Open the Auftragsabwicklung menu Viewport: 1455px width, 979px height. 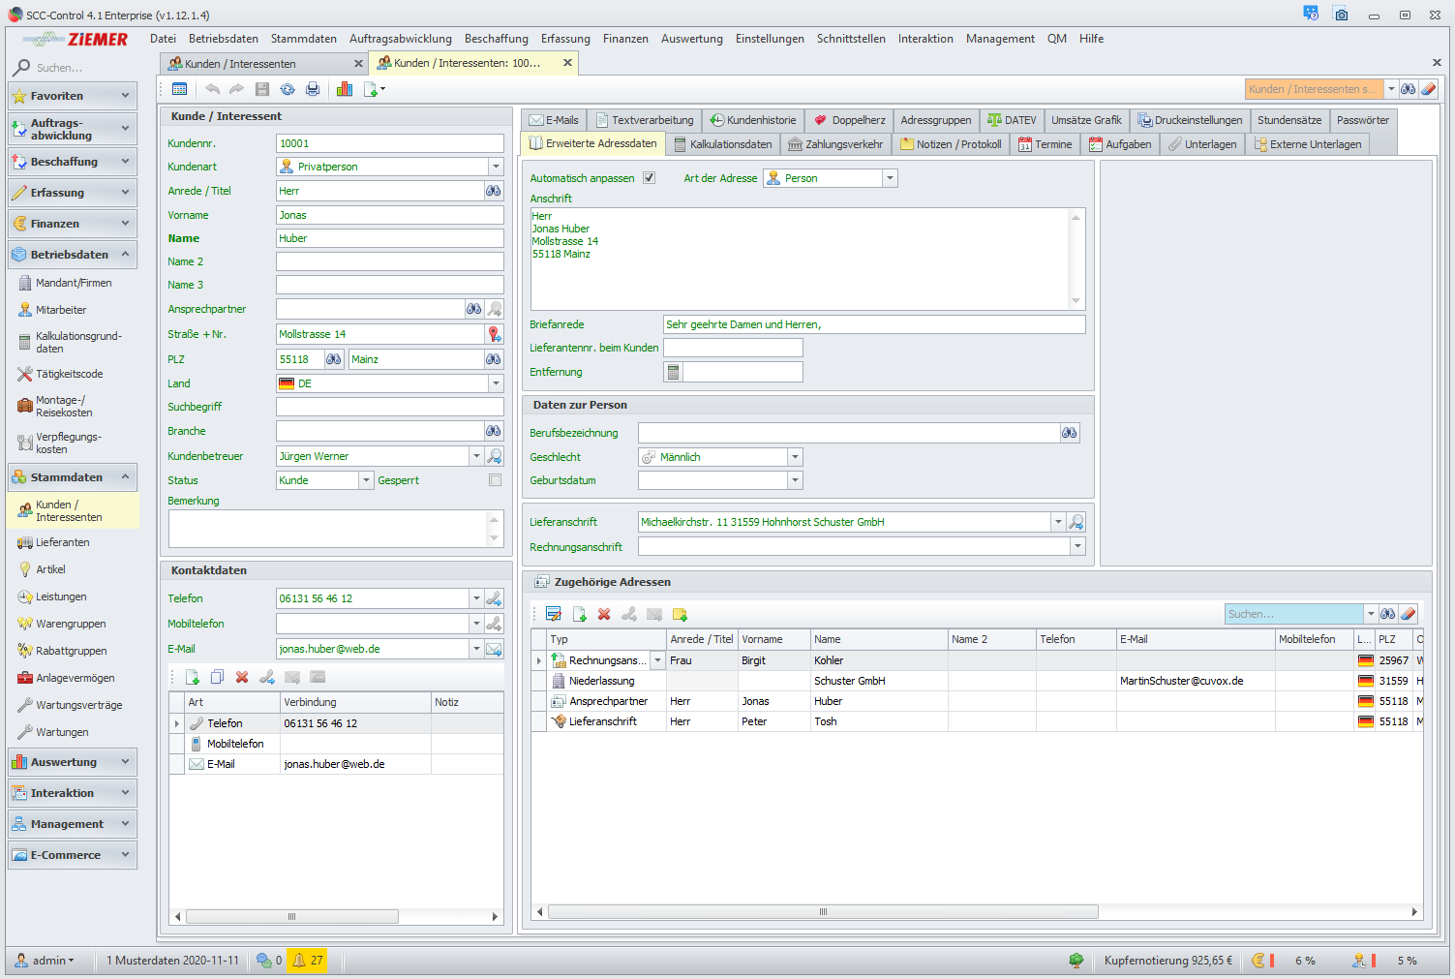point(400,39)
